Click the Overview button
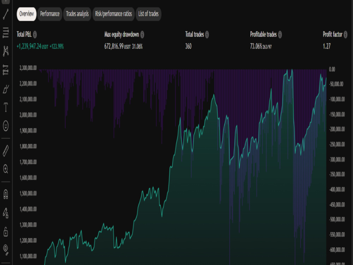353x265 pixels. [26, 14]
